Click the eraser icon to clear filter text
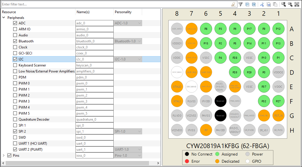 click(x=233, y=4)
